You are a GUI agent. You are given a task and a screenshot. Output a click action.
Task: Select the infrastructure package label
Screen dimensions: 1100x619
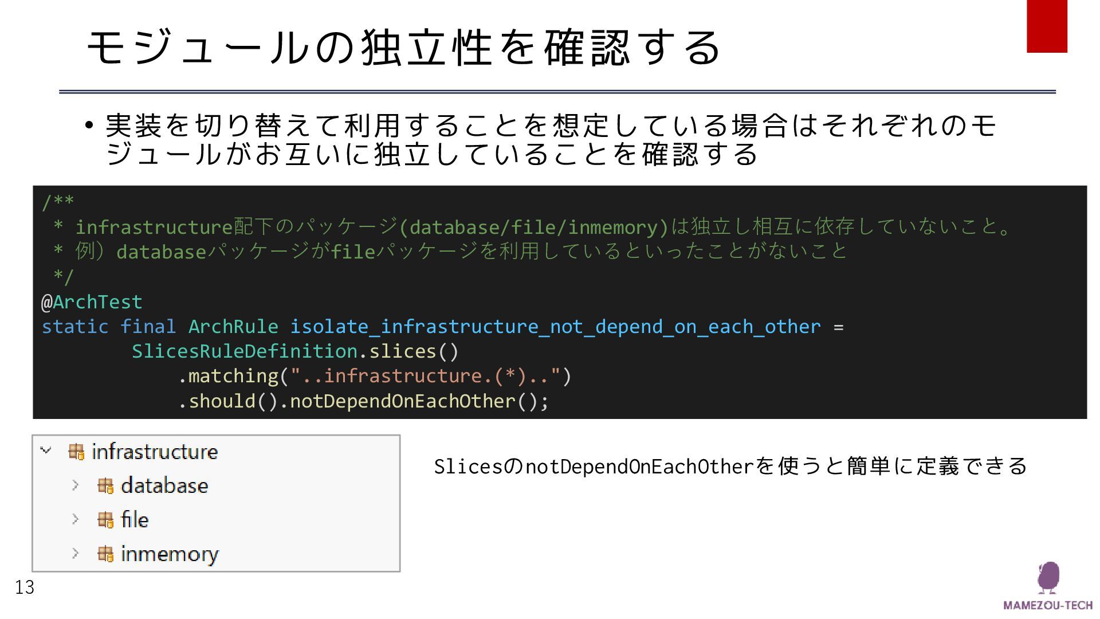click(155, 452)
